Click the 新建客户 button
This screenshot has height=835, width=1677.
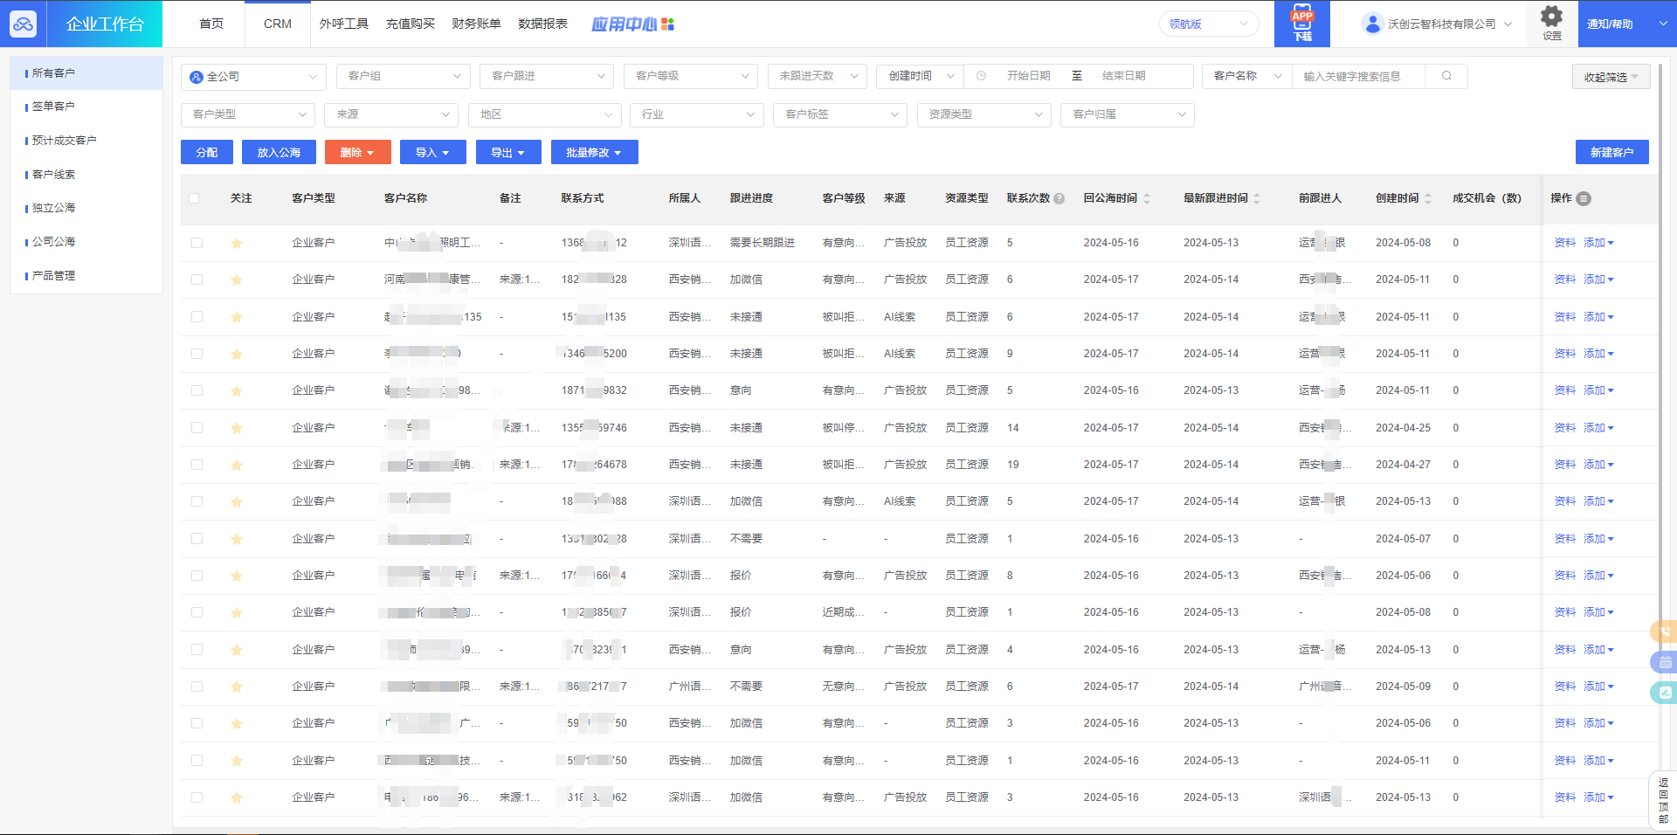[1611, 152]
